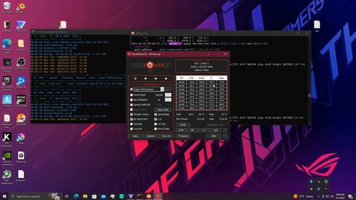The width and height of the screenshot is (356, 200).
Task: Click the Bluetooth icon in tray overflow
Action: (311, 182)
